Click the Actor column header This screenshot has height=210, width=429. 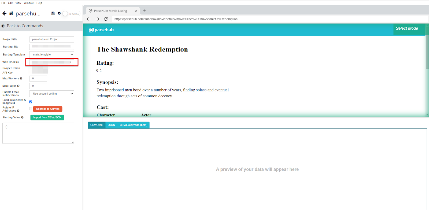tap(146, 115)
